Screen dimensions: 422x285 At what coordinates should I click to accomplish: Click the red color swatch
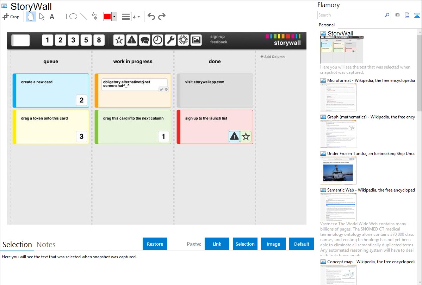tap(107, 17)
